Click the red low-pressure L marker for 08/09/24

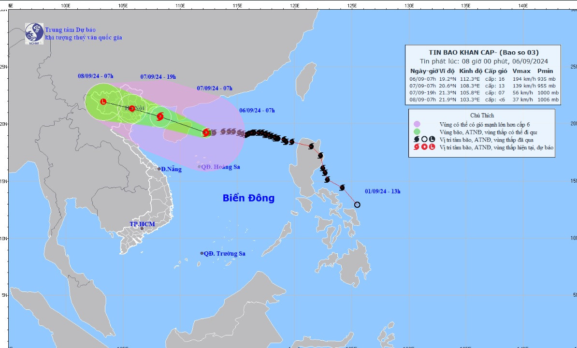(x=103, y=101)
